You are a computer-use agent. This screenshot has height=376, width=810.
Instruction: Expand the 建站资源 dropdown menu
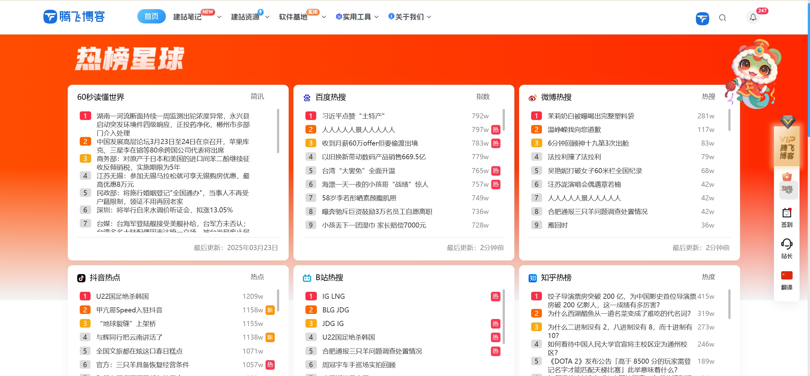245,17
